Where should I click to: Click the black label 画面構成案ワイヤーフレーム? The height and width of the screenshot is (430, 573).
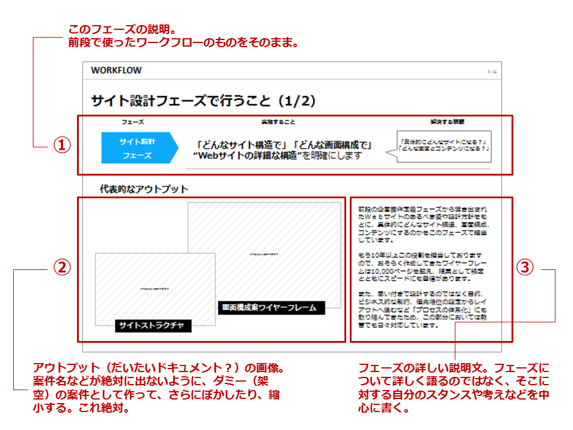click(x=272, y=308)
